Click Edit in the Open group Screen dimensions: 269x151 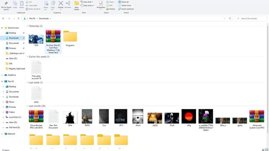(109, 5)
